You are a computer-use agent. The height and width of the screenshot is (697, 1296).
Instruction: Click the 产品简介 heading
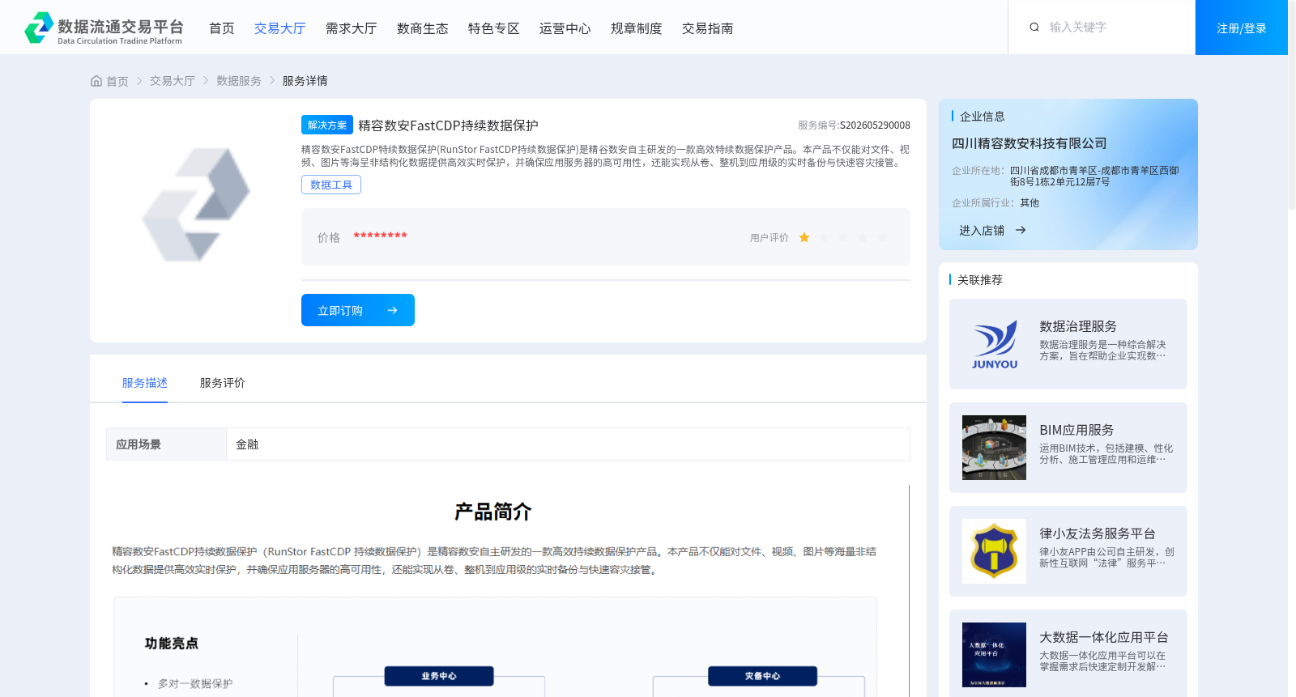[492, 512]
